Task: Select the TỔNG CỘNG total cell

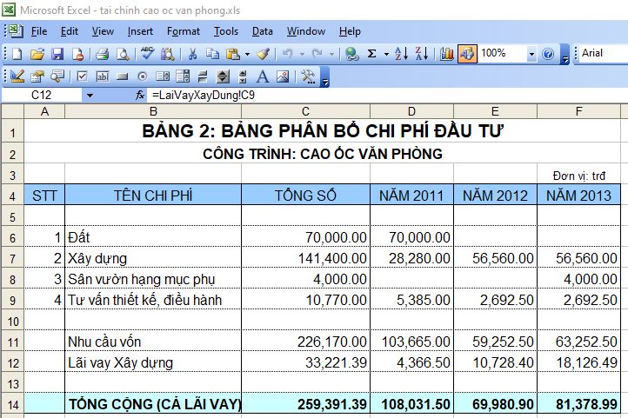Action: (154, 403)
